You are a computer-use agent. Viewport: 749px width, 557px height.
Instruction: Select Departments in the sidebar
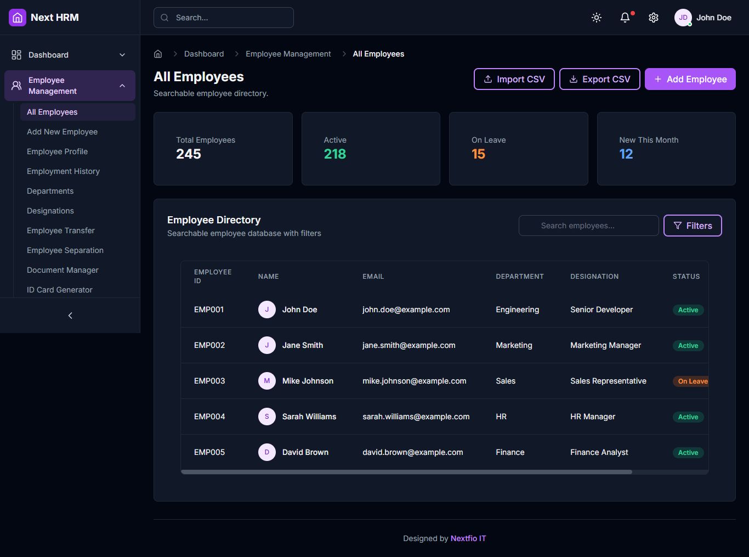click(50, 191)
